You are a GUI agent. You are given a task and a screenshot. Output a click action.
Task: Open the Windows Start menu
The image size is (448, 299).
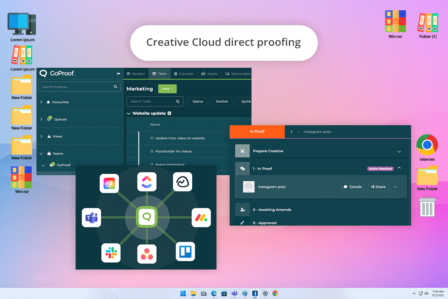point(183,293)
